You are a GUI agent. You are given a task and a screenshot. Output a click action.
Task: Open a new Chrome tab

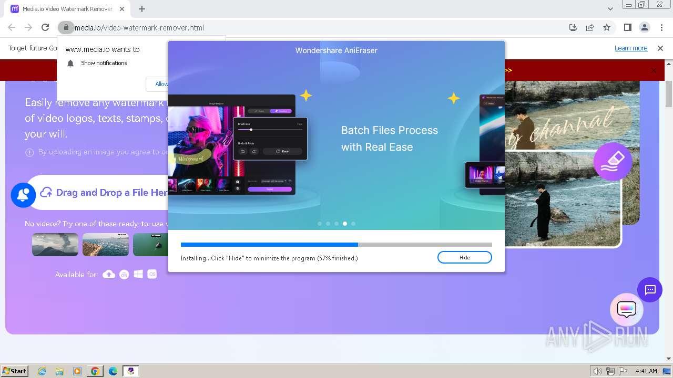[142, 8]
